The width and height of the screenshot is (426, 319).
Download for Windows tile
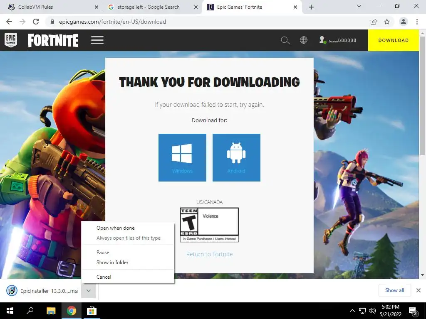[x=182, y=157]
